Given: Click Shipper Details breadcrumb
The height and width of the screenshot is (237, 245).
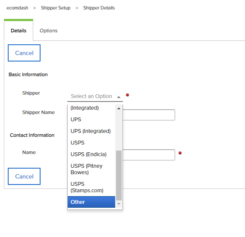Looking at the screenshot, I should pyautogui.click(x=99, y=8).
